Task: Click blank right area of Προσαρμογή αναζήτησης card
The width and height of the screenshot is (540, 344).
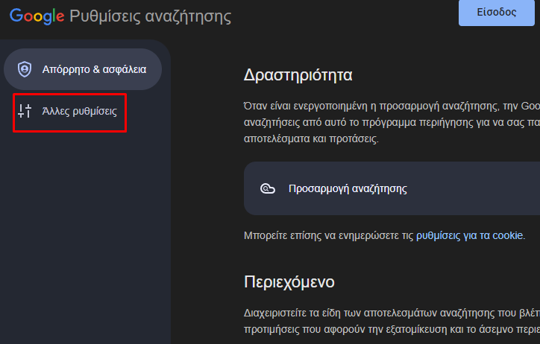Action: 475,188
